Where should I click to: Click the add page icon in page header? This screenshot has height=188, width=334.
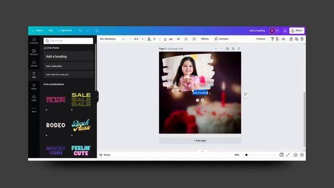click(238, 49)
